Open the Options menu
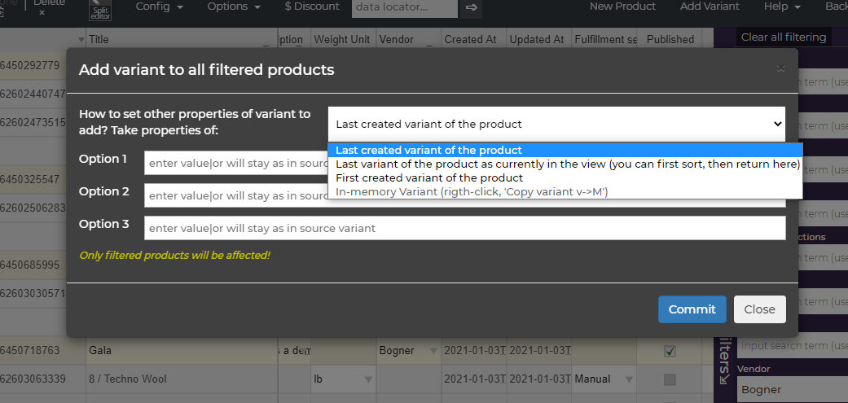Viewport: 848px width, 403px height. click(x=233, y=7)
